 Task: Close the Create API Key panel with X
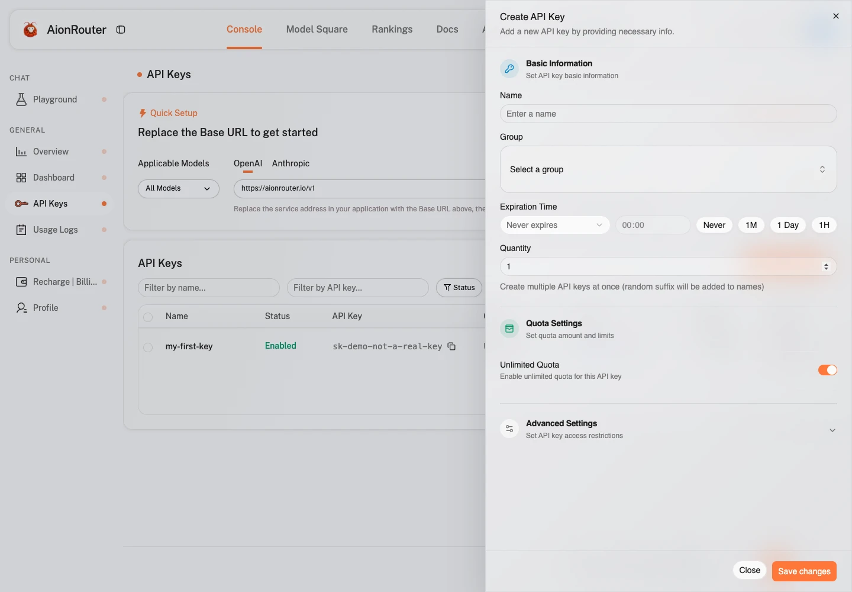pos(836,16)
